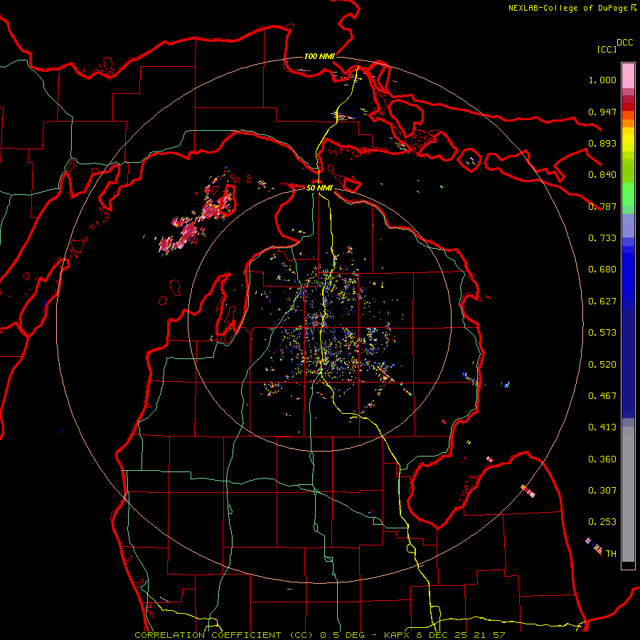Click the 1.000 value on color scale
This screenshot has width=640, height=640.
(602, 80)
